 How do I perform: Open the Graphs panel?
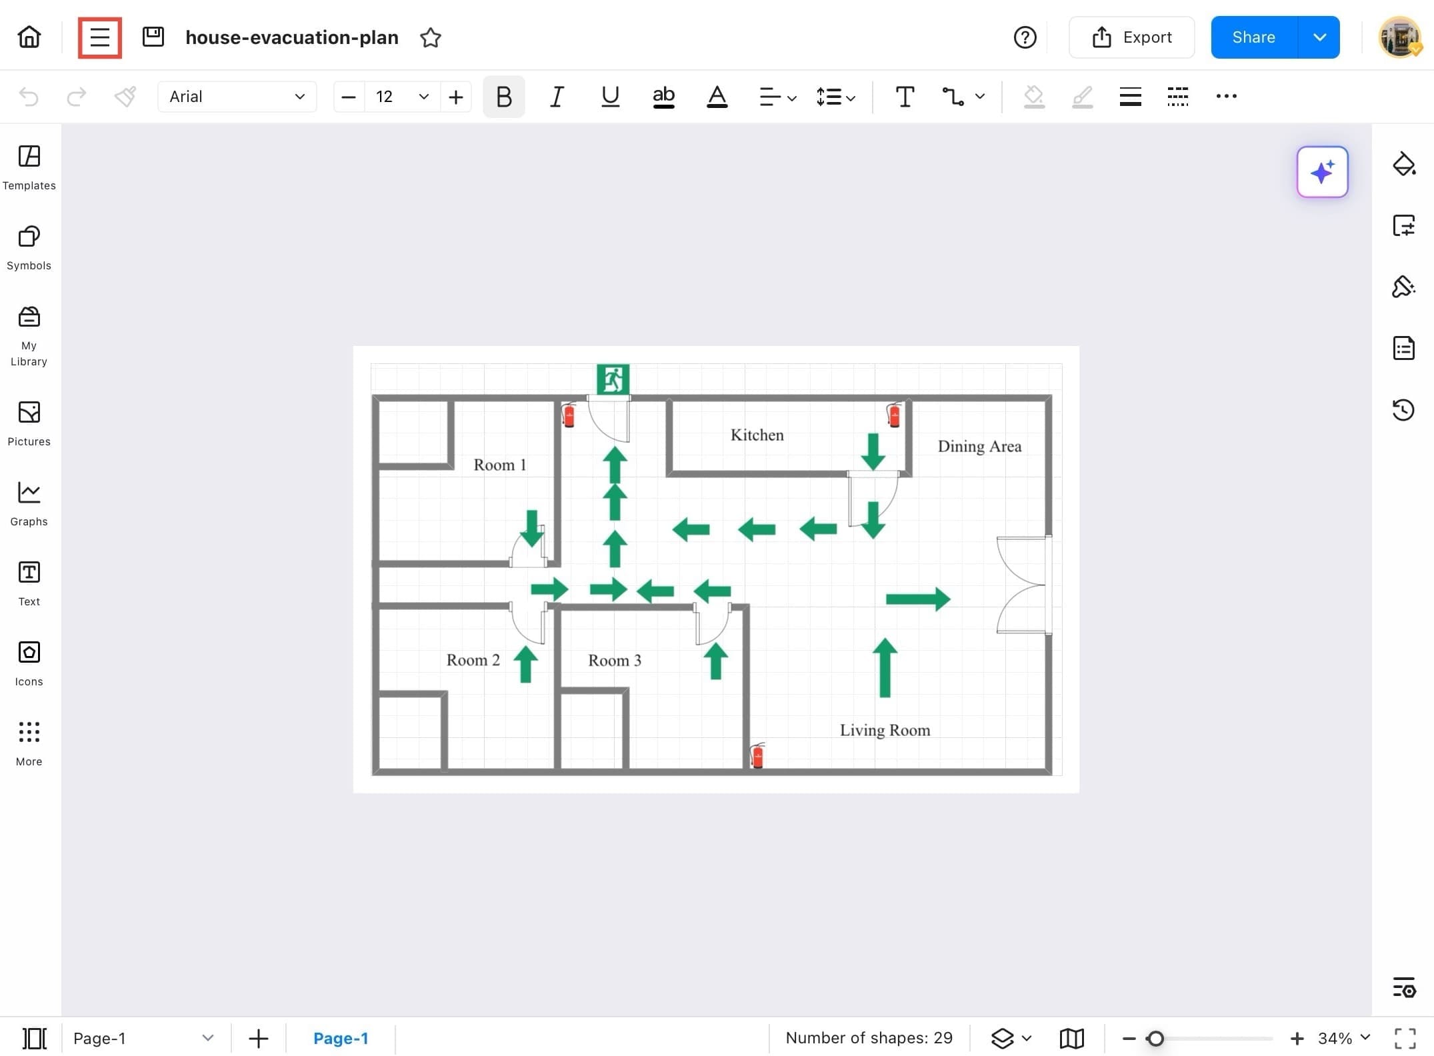click(29, 503)
